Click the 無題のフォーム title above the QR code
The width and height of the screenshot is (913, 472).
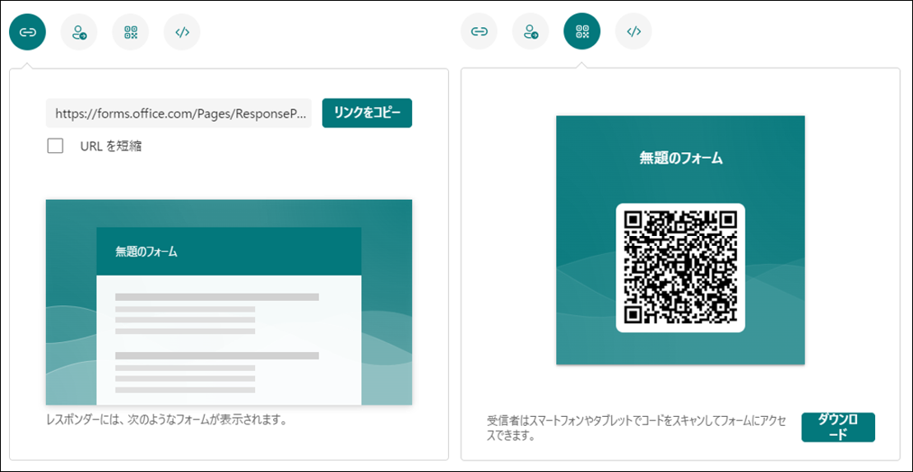[x=681, y=158]
